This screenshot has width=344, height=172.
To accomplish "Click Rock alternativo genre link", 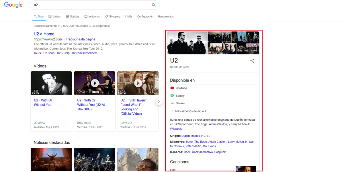I will [202, 152].
